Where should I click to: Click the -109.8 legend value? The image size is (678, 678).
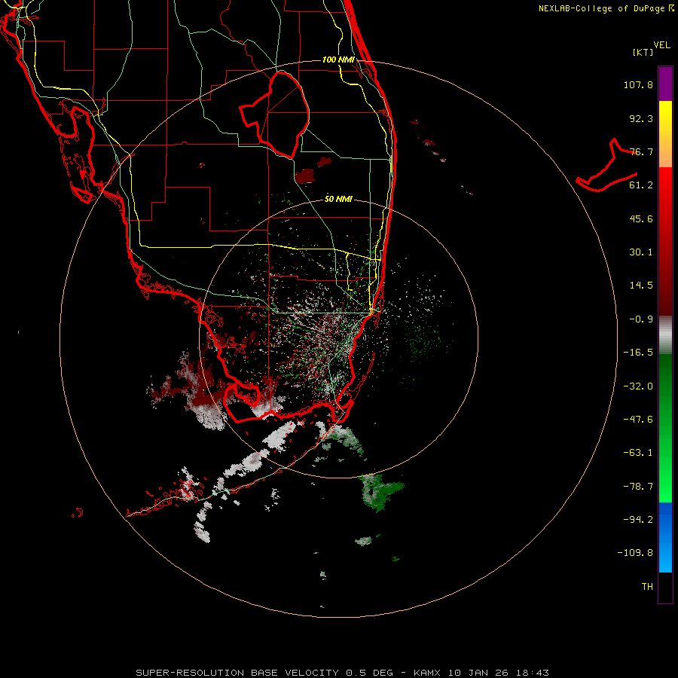[635, 553]
